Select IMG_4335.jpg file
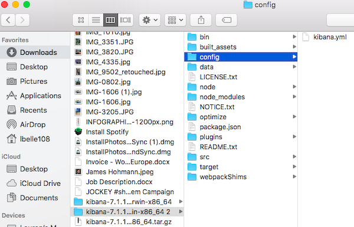 coord(127,62)
